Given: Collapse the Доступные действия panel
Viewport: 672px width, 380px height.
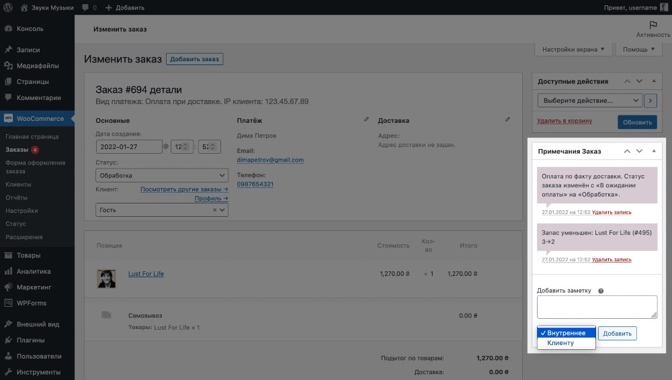Looking at the screenshot, I should coord(654,81).
